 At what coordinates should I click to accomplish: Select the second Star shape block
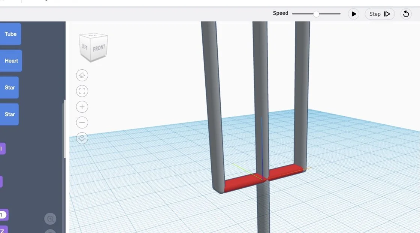coord(9,114)
